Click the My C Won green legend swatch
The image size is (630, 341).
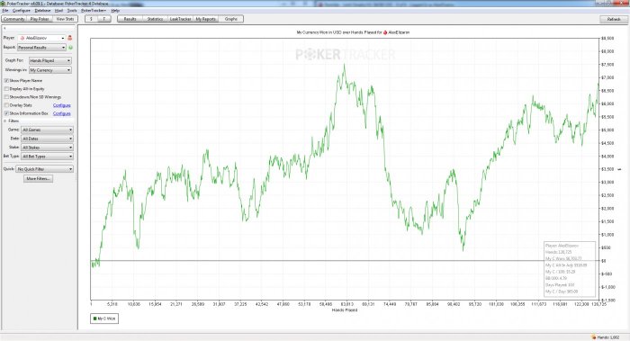94,319
